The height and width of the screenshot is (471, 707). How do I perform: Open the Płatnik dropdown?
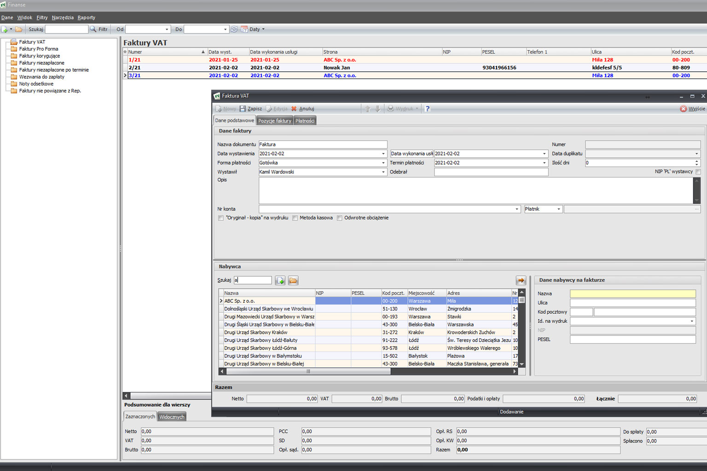[559, 209]
